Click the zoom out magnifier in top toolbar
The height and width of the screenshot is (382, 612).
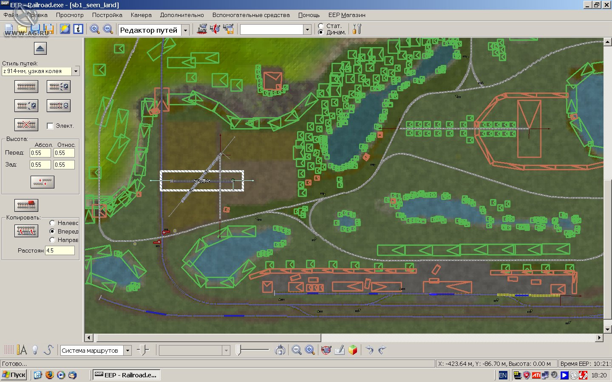point(108,29)
